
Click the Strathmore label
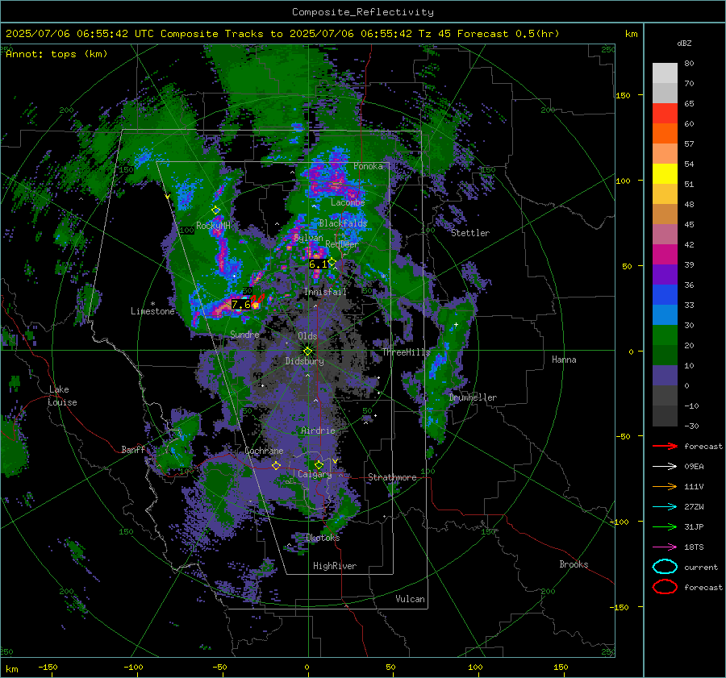tap(392, 477)
